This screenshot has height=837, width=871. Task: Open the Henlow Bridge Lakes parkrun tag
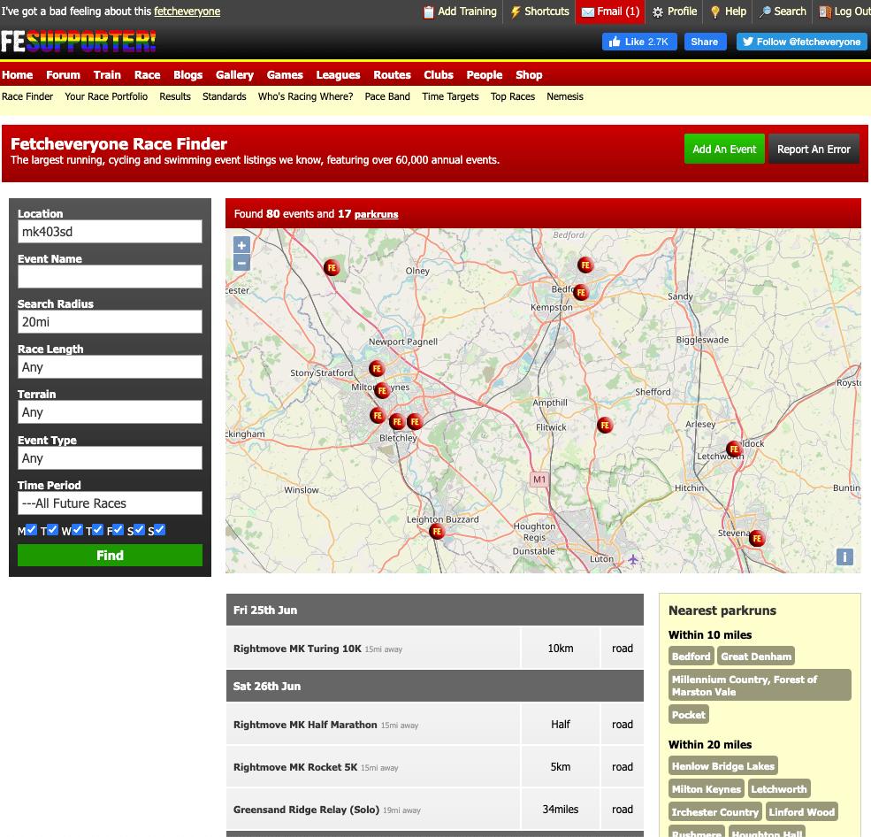(723, 766)
